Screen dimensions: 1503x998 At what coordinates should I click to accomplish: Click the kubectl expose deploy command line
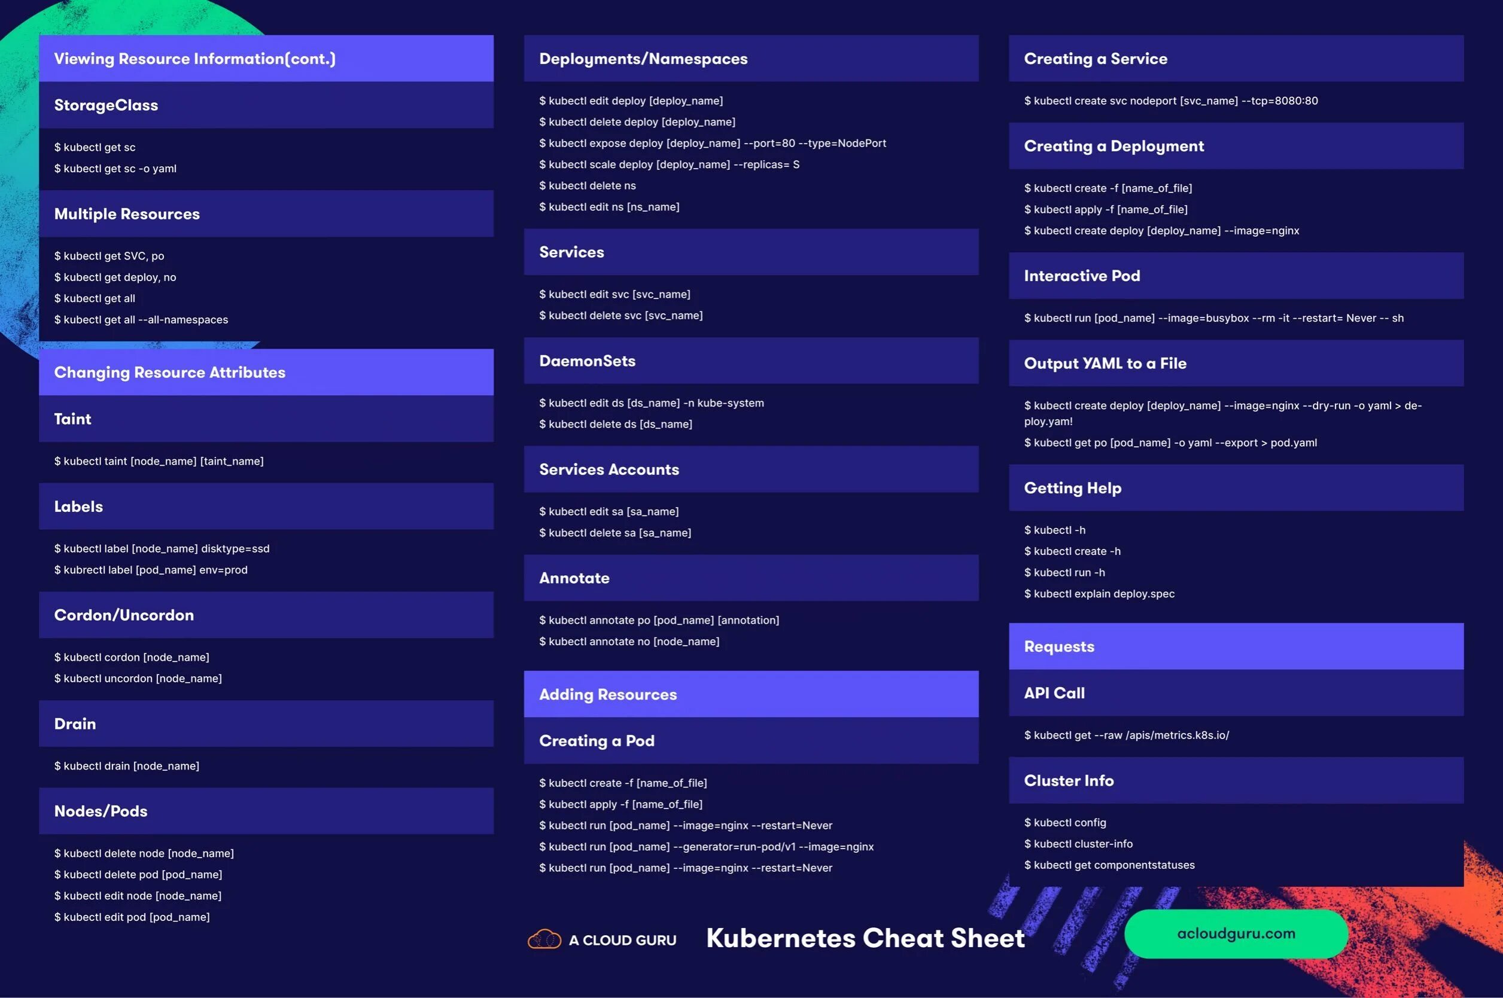[712, 143]
